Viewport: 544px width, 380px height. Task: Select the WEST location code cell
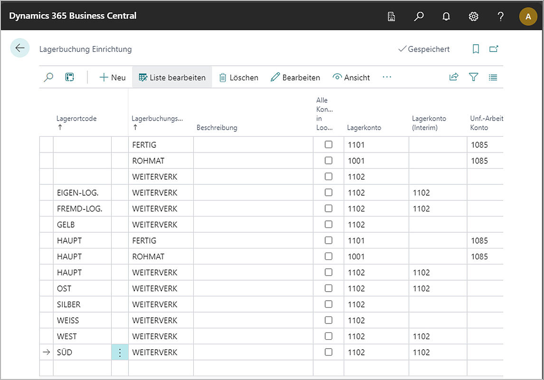click(x=82, y=336)
